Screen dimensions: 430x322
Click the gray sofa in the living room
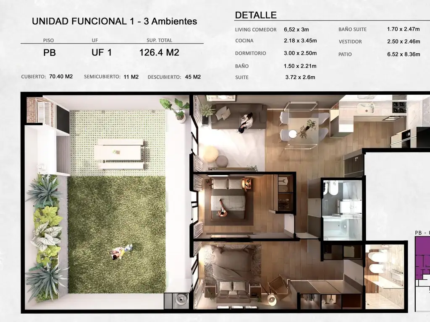(239, 117)
